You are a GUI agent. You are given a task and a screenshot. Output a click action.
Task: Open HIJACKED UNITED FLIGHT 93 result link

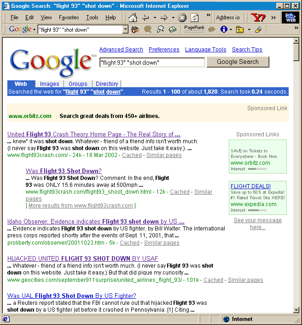click(83, 259)
